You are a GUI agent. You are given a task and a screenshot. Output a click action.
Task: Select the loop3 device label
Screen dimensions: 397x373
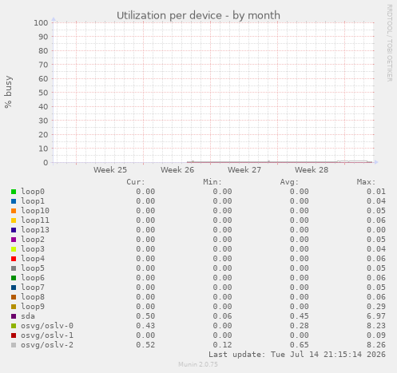point(33,249)
